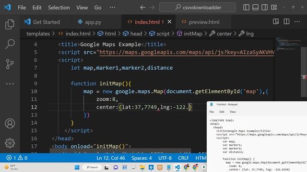The image size is (307, 172).
Task: Split the editor right
Action: (286, 21)
